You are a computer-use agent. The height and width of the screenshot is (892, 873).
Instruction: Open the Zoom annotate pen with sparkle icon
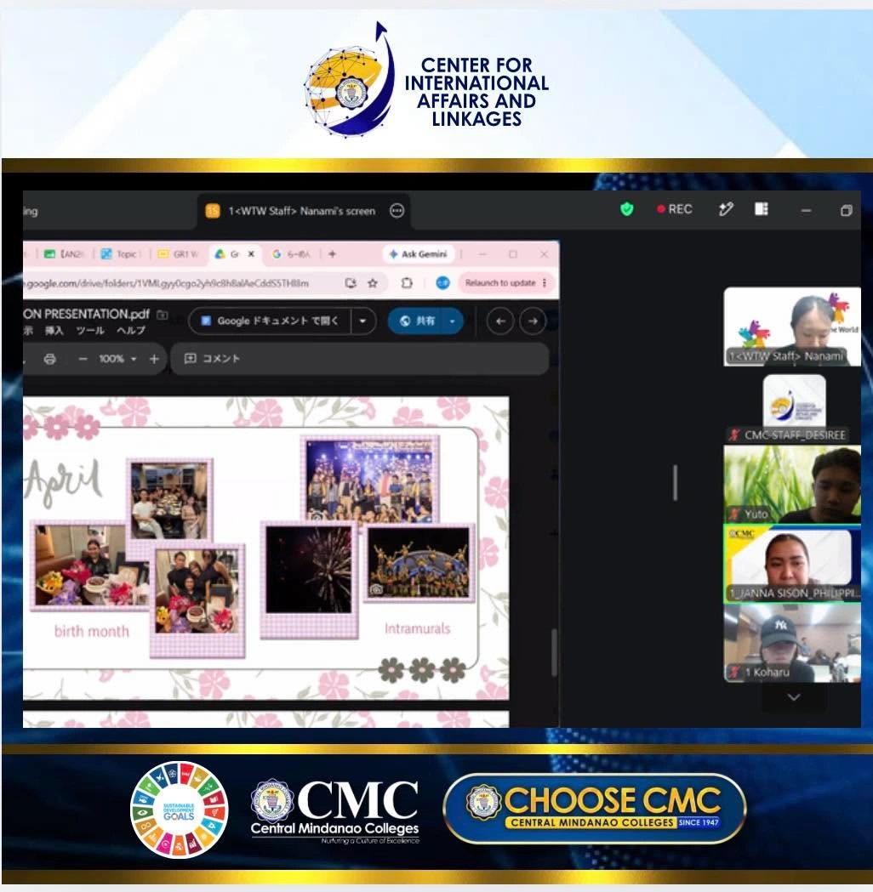[x=726, y=209]
